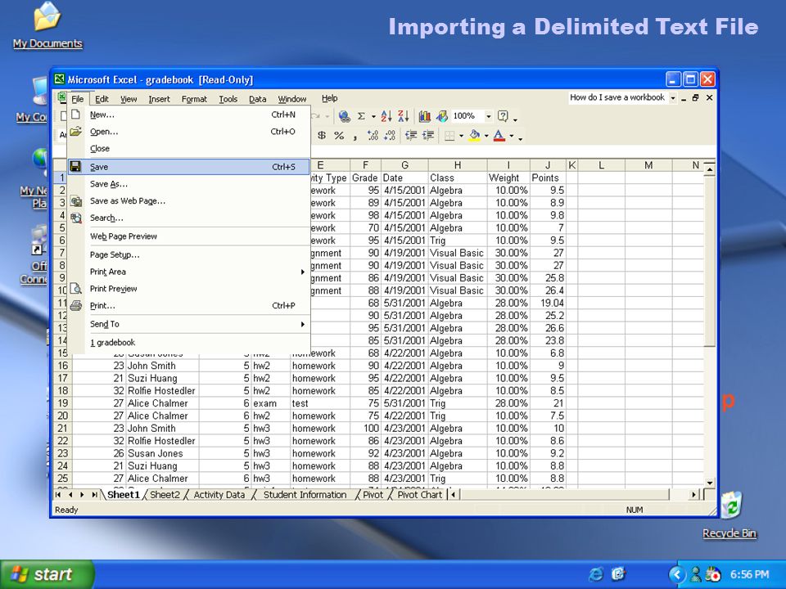The height and width of the screenshot is (589, 786).
Task: Open the My Documents desktop folder icon
Action: tap(47, 17)
